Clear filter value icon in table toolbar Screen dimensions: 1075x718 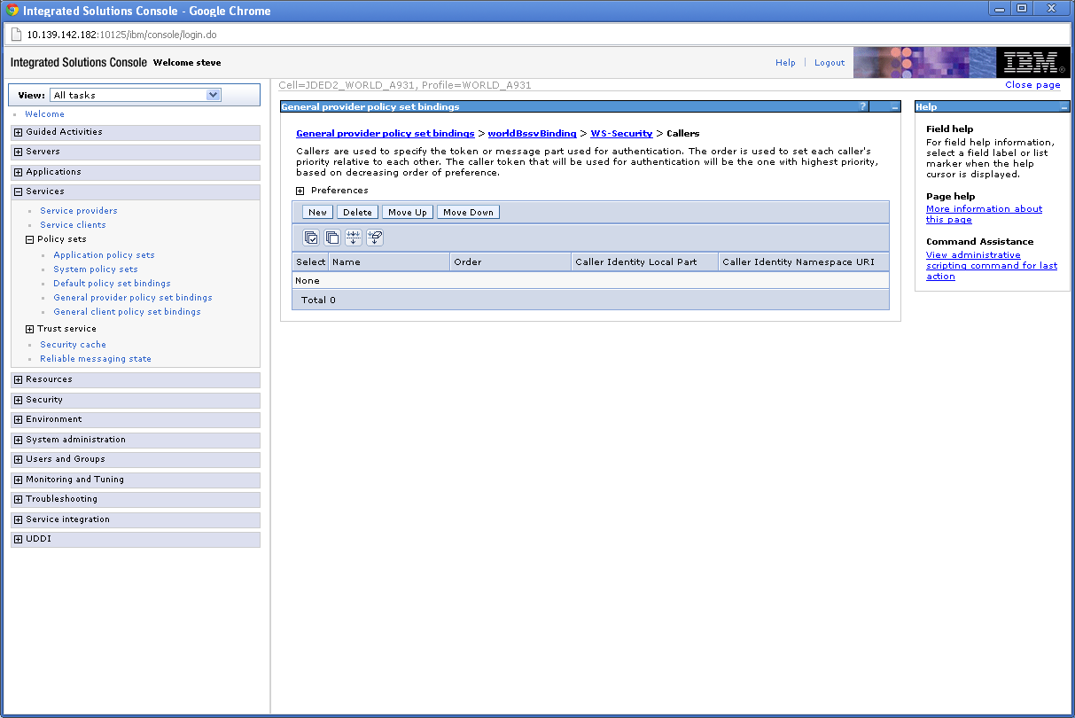375,238
